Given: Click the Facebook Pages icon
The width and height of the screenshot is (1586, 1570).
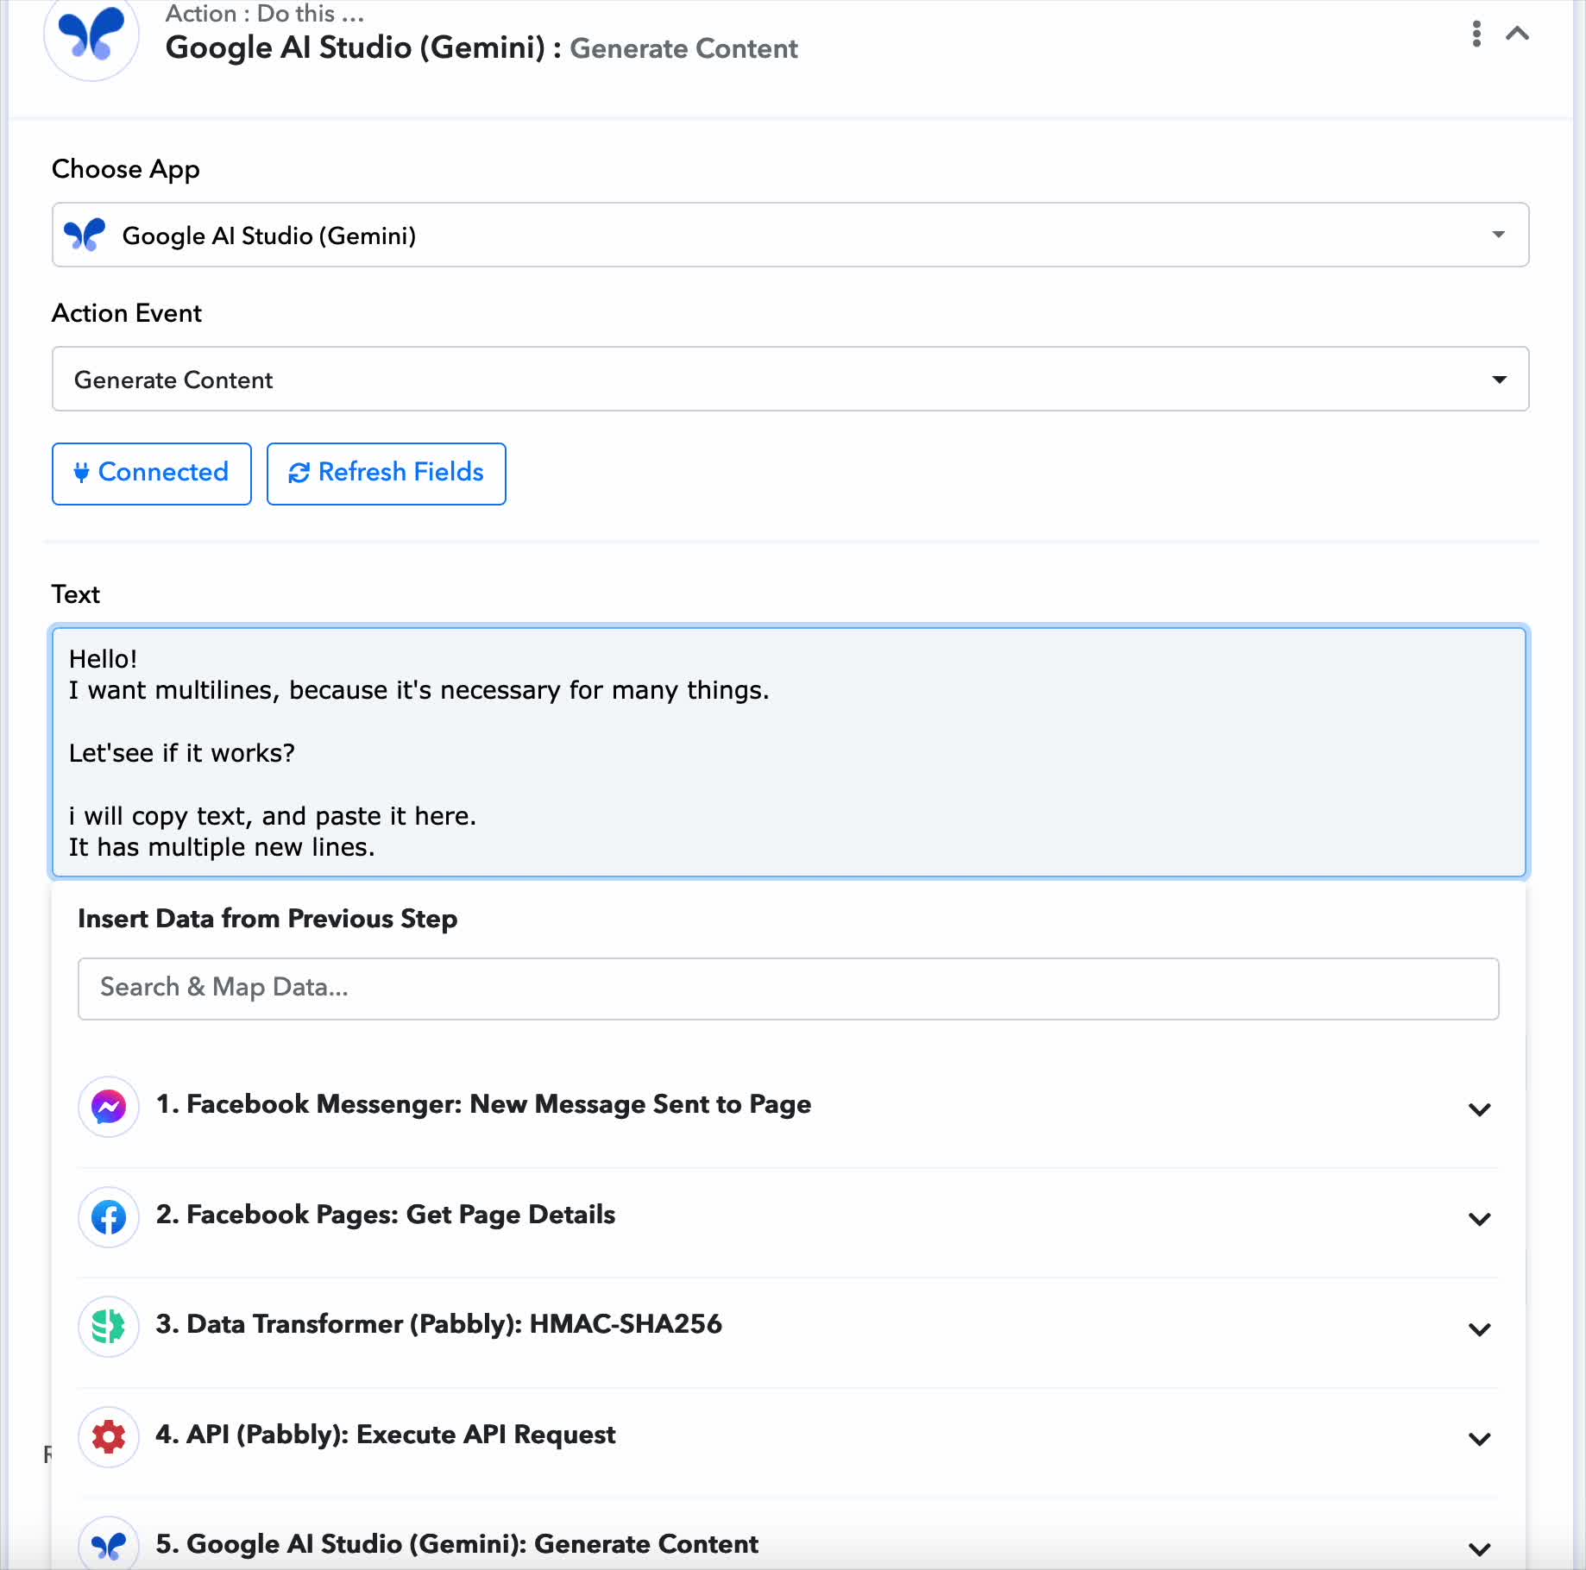Looking at the screenshot, I should pos(109,1216).
